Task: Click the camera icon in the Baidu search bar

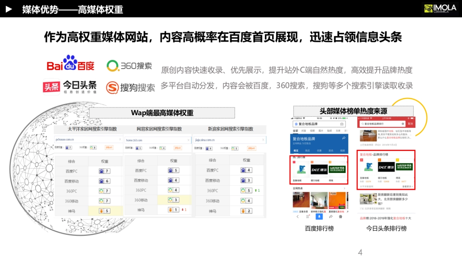Action: [342, 123]
